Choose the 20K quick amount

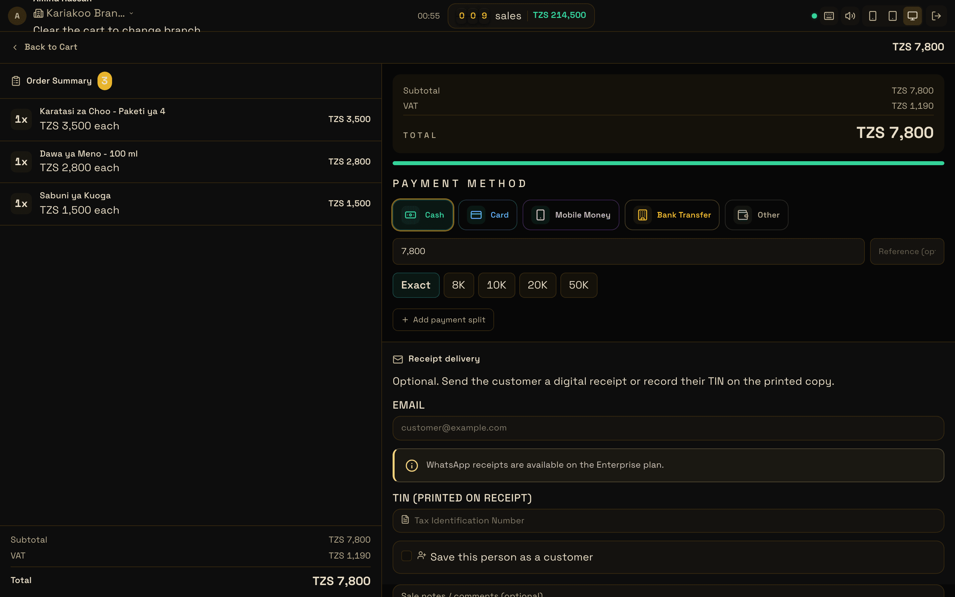pos(538,285)
